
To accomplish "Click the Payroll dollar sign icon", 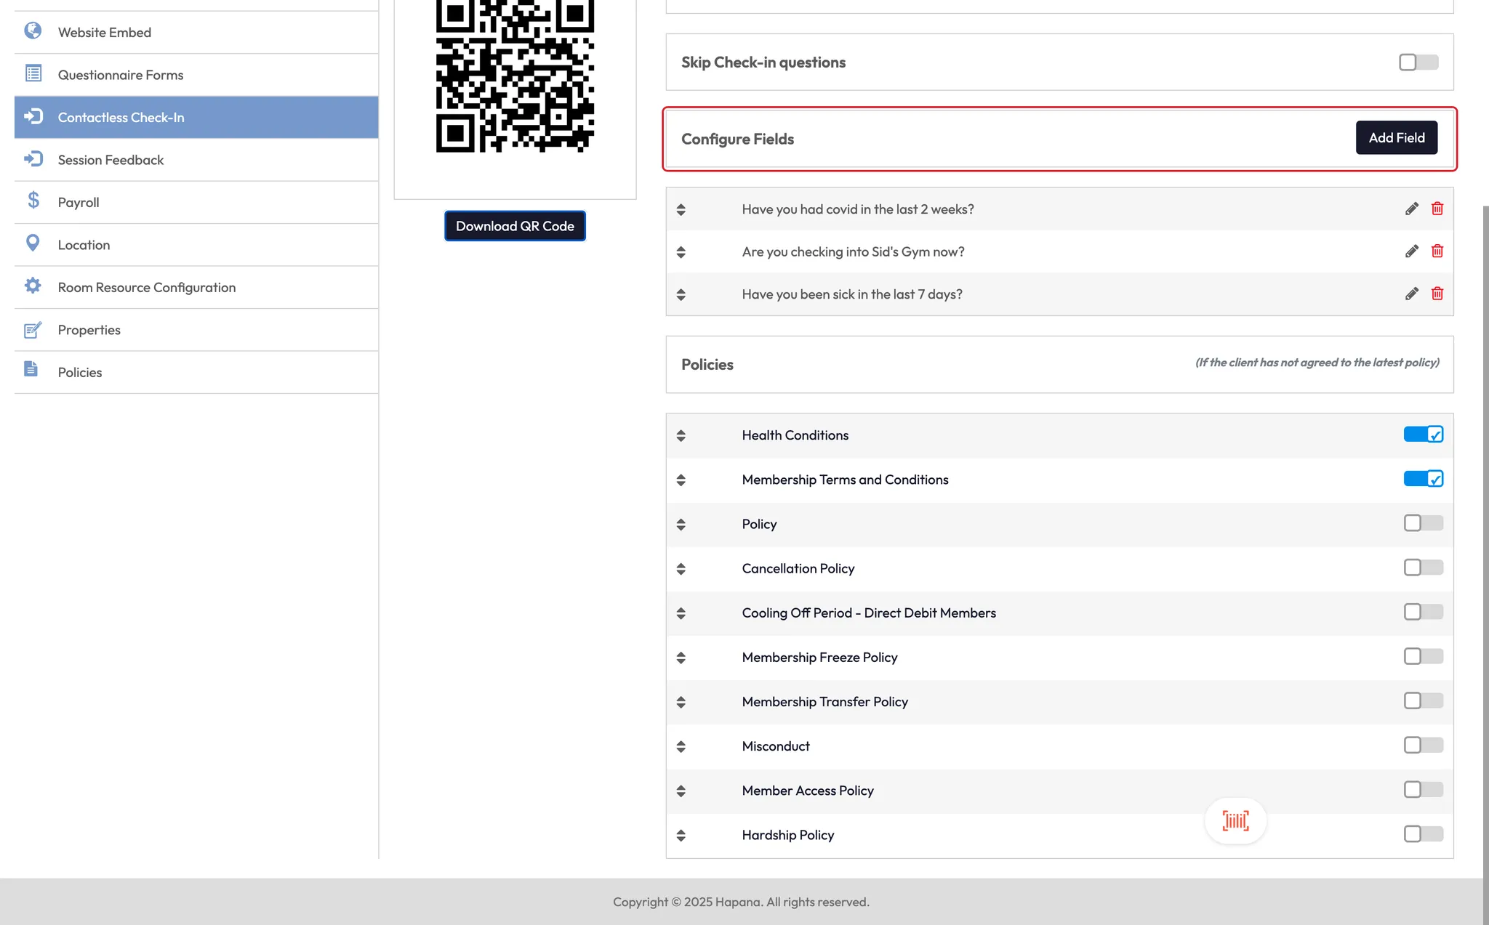I will point(33,201).
